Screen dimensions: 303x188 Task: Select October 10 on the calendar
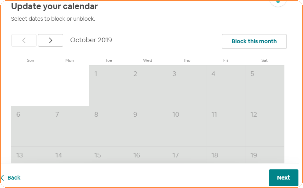[x=187, y=126]
